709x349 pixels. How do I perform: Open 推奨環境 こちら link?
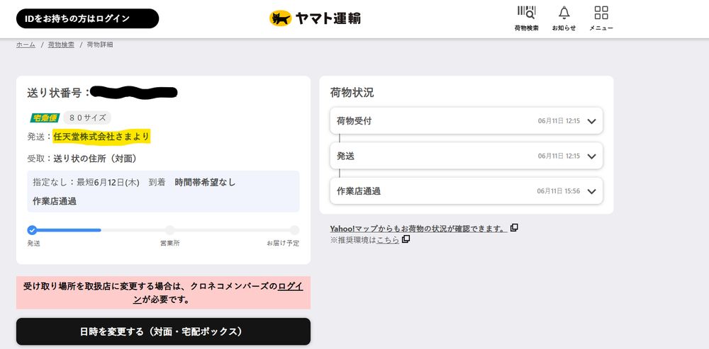pyautogui.click(x=388, y=240)
